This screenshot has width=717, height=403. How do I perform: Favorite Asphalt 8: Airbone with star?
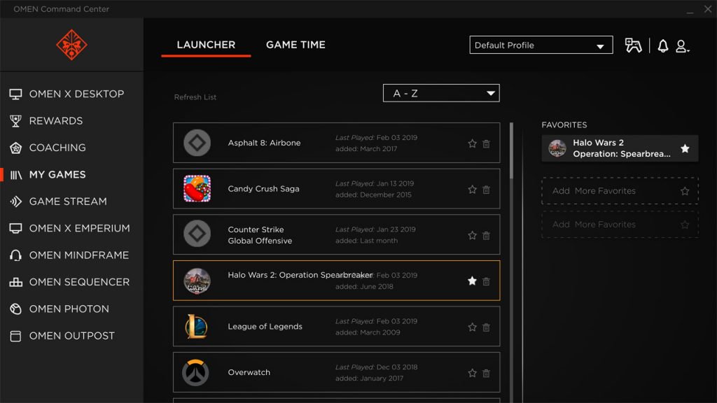tap(473, 143)
